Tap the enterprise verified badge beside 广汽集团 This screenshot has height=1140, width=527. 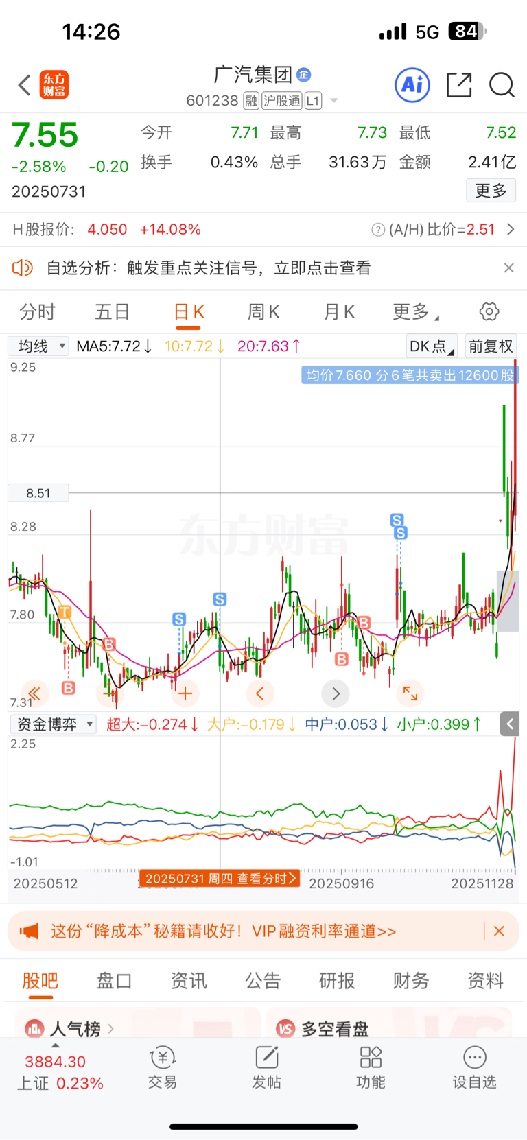304,74
